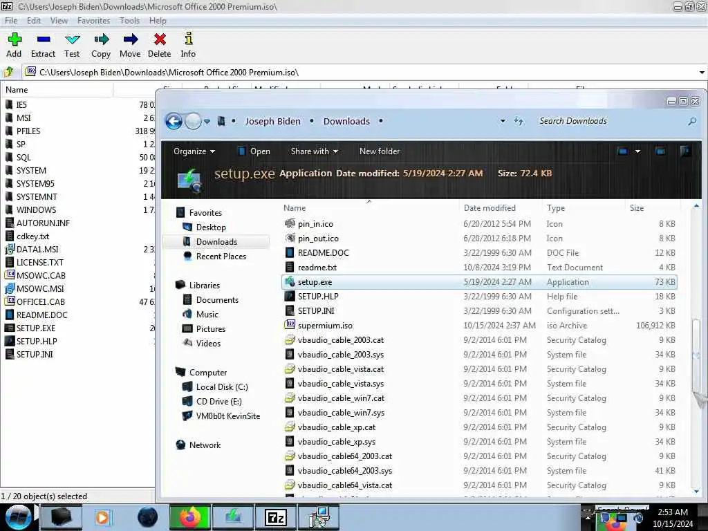Click the Forward button in Explorer
The width and height of the screenshot is (708, 531).
click(x=194, y=121)
